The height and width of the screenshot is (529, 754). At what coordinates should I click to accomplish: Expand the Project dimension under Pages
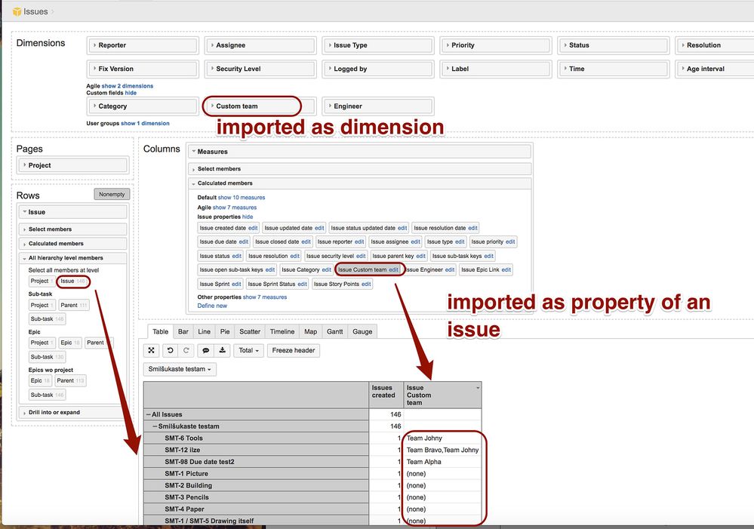(x=73, y=165)
